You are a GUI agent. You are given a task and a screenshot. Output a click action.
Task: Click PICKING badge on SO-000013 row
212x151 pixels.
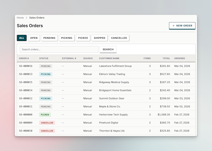click(x=46, y=74)
